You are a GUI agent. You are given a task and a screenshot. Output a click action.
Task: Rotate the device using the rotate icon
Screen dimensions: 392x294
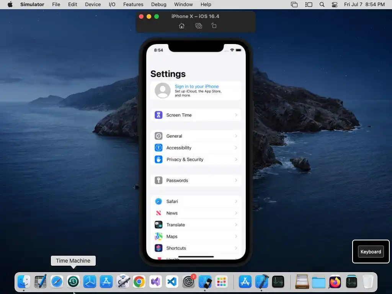click(x=214, y=26)
